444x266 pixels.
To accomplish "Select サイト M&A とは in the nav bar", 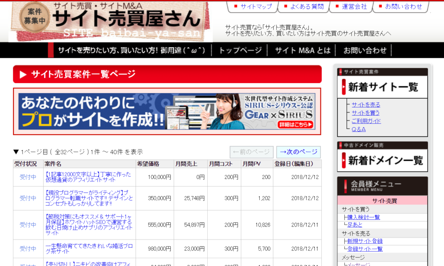I will [x=303, y=50].
